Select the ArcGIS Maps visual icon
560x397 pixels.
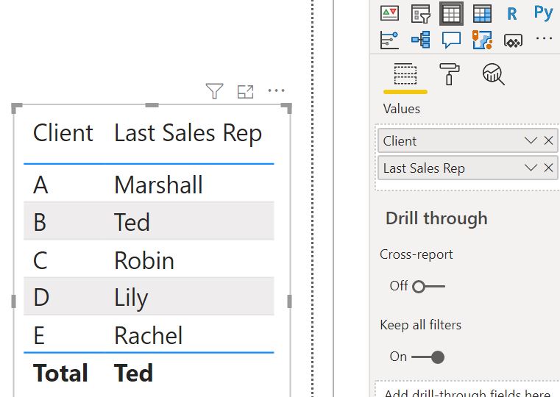(x=482, y=40)
